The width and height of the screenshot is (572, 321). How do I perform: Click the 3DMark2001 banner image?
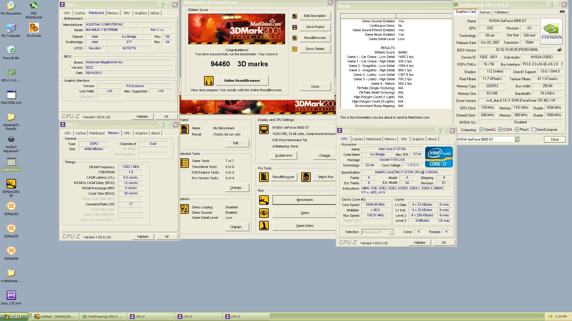(237, 29)
